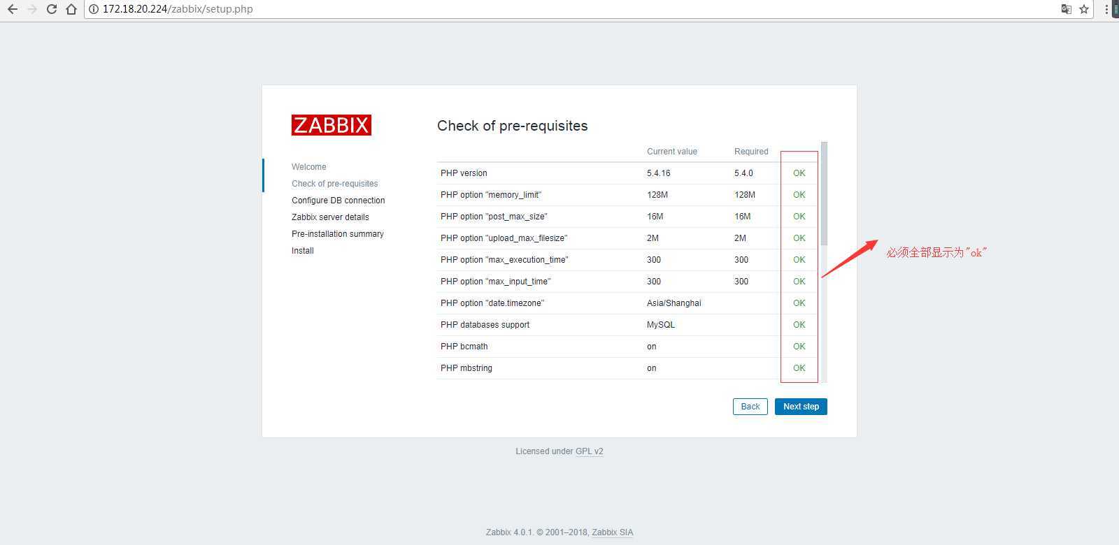1119x545 pixels.
Task: Select the Install step in sidebar
Action: click(x=303, y=251)
